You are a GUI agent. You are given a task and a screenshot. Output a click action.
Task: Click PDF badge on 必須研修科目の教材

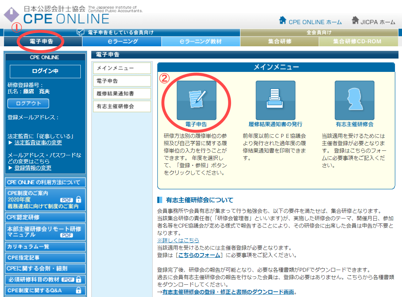pos(68,279)
